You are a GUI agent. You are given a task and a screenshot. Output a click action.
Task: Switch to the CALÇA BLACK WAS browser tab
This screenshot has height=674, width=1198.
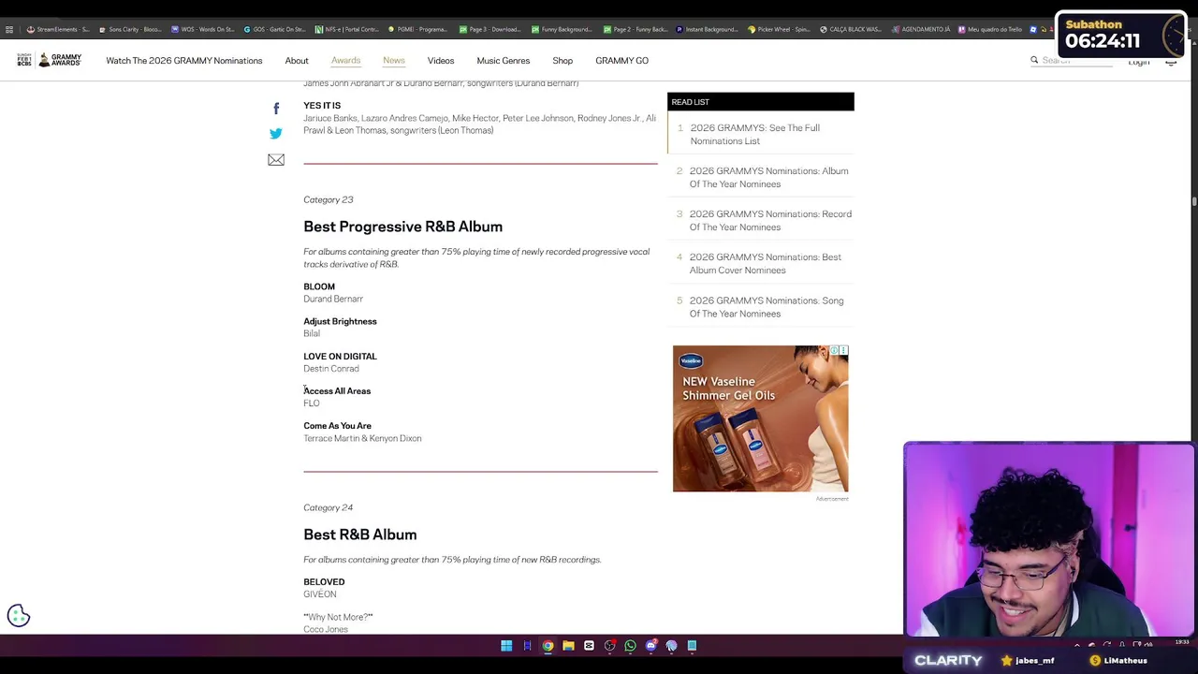(x=852, y=29)
